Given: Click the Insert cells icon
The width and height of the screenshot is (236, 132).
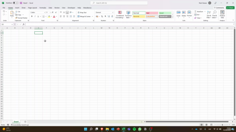Looking at the screenshot, I should 178,12.
